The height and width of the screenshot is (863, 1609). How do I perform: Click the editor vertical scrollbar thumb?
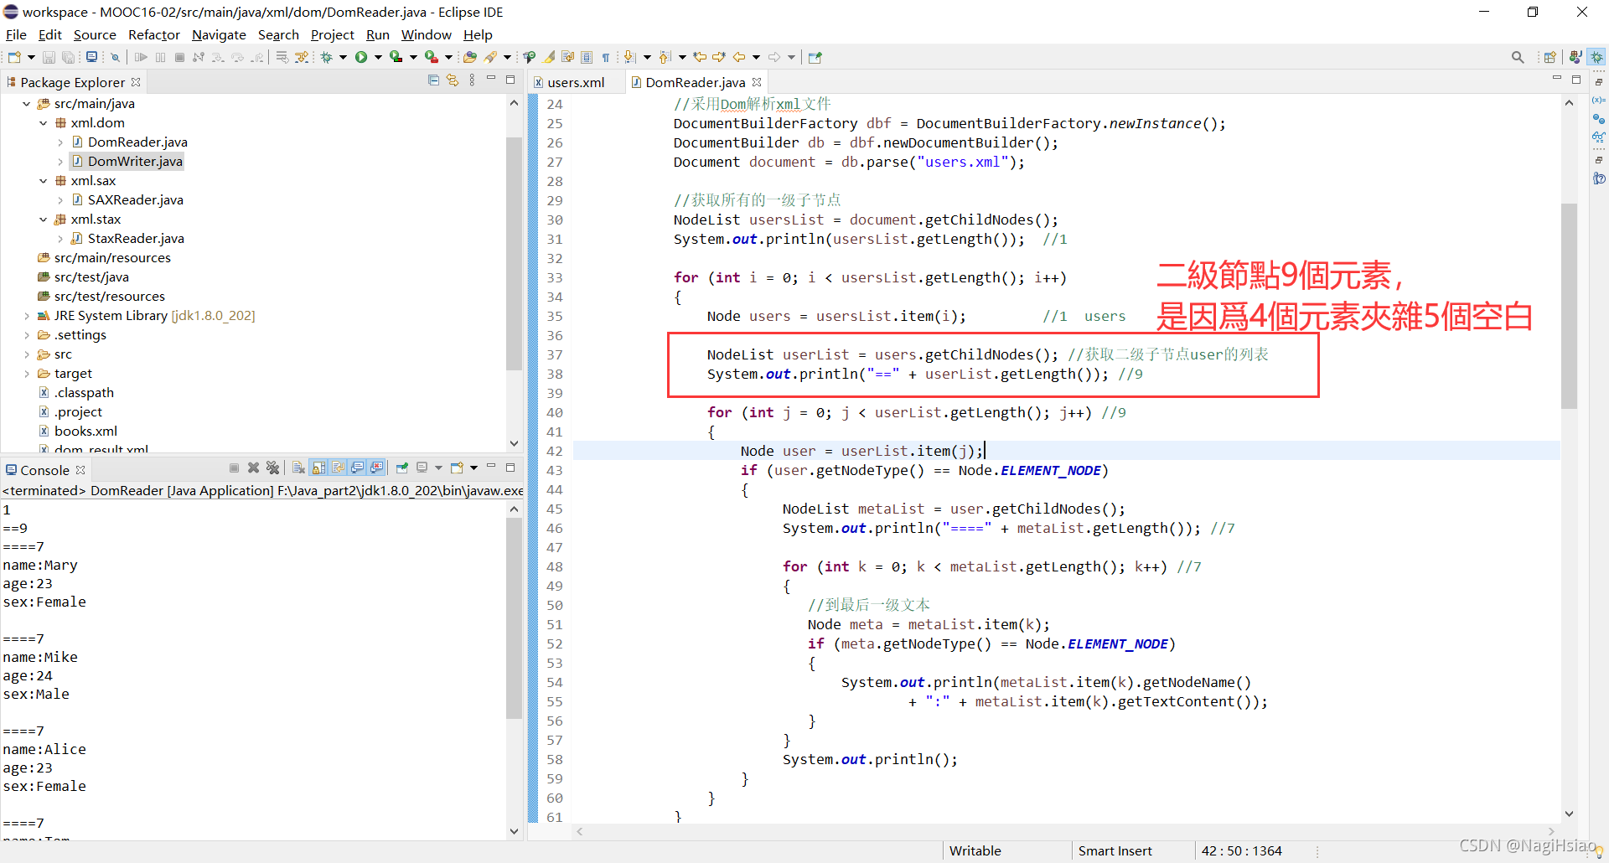pyautogui.click(x=1569, y=306)
